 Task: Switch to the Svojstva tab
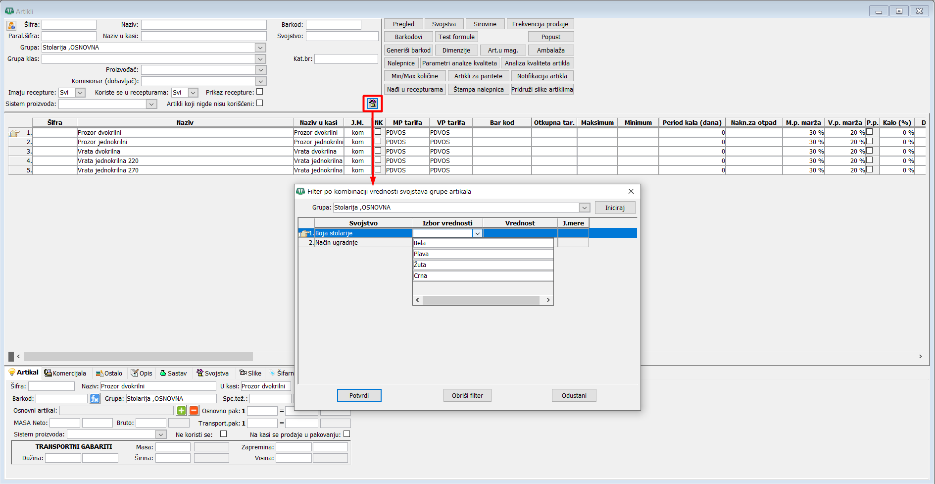click(213, 373)
